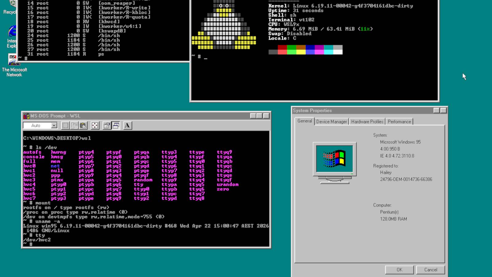Toggle the Background button in MS-DOS Prompt toolbar
This screenshot has height=277, width=492.
[x=116, y=125]
